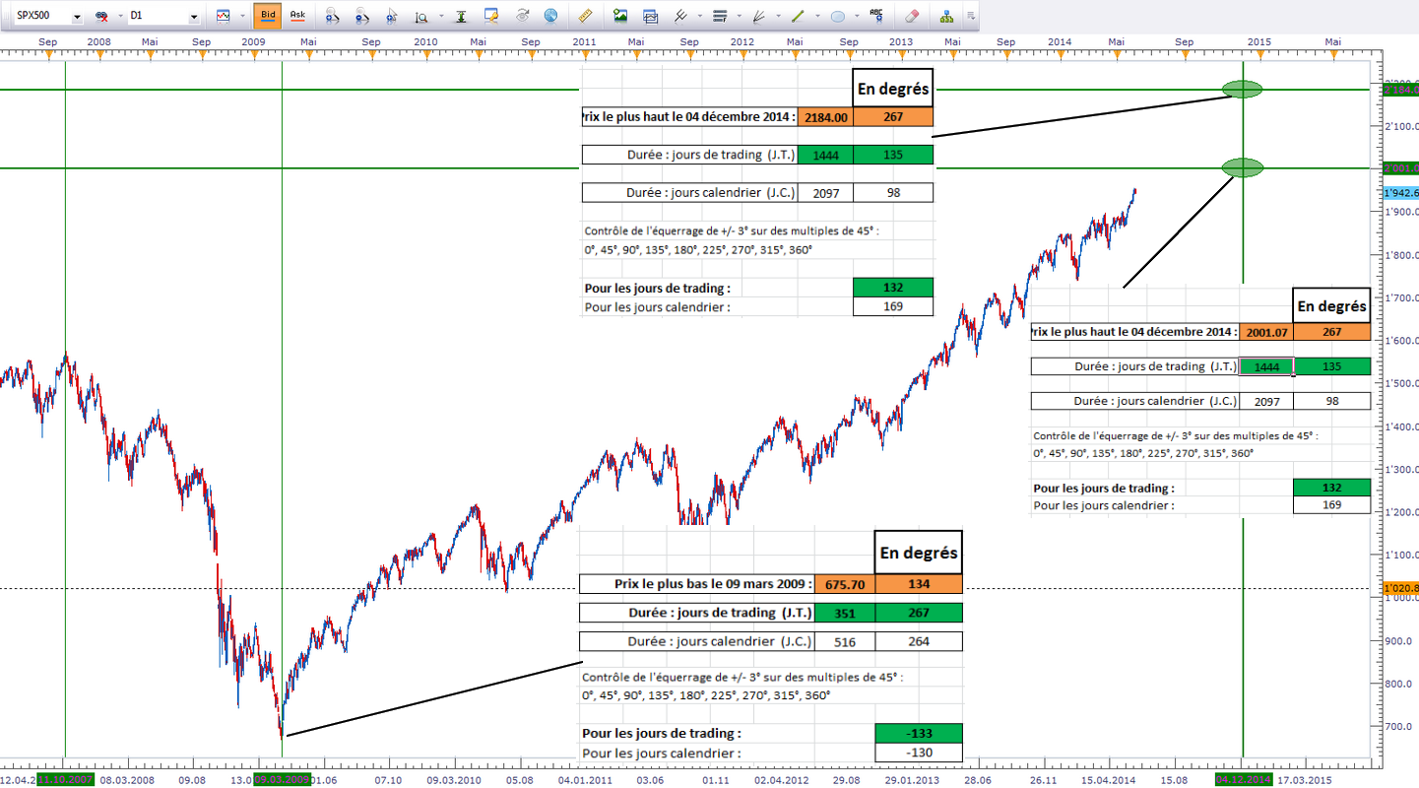Click the unlink chart icon

pyautogui.click(x=100, y=17)
